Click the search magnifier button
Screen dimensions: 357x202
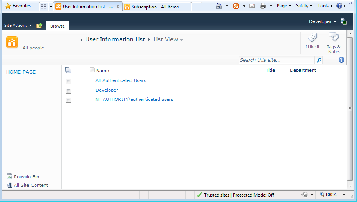click(319, 60)
